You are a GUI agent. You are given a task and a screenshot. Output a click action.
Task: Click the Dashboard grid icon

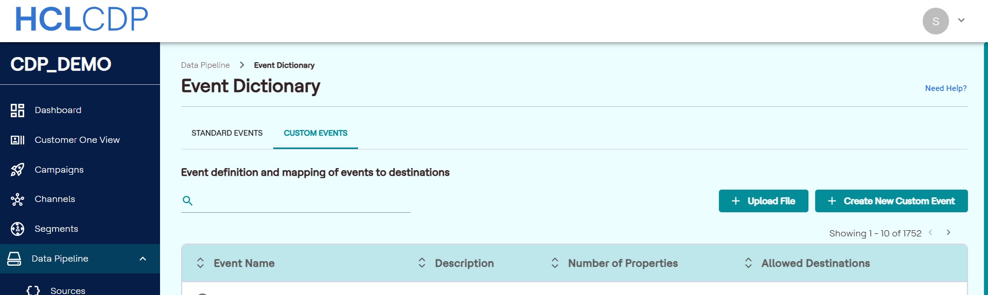point(17,110)
